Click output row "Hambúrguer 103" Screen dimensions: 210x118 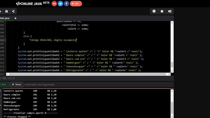pyautogui.click(x=30, y=102)
